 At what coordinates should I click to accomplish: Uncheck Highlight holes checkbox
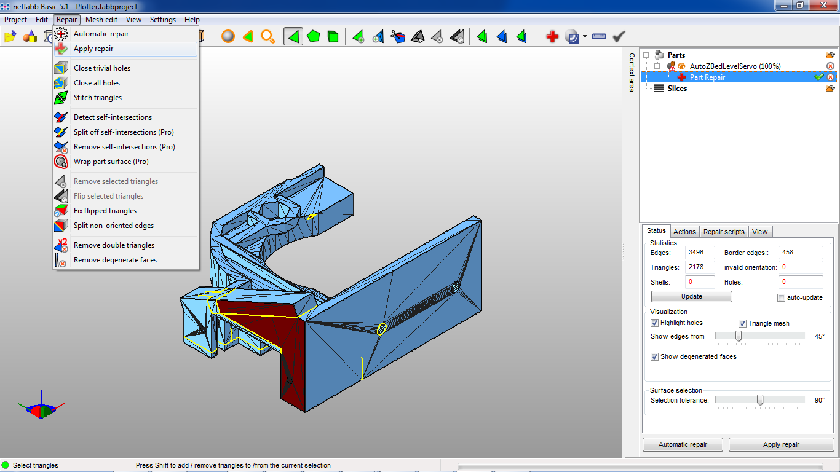point(654,323)
